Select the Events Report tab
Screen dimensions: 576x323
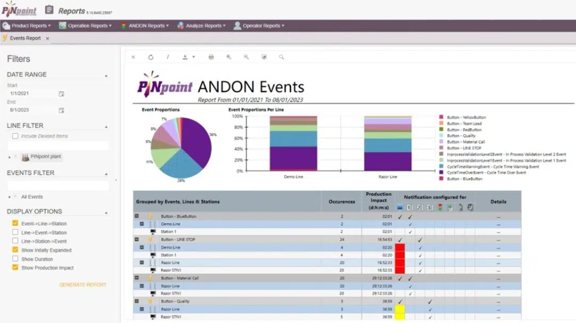(x=25, y=38)
